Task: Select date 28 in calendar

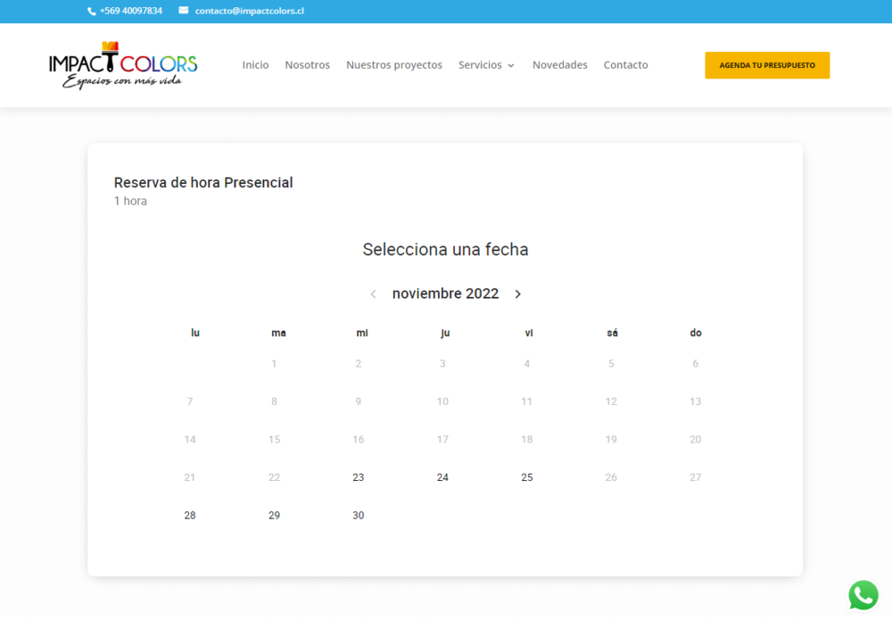Action: [190, 516]
